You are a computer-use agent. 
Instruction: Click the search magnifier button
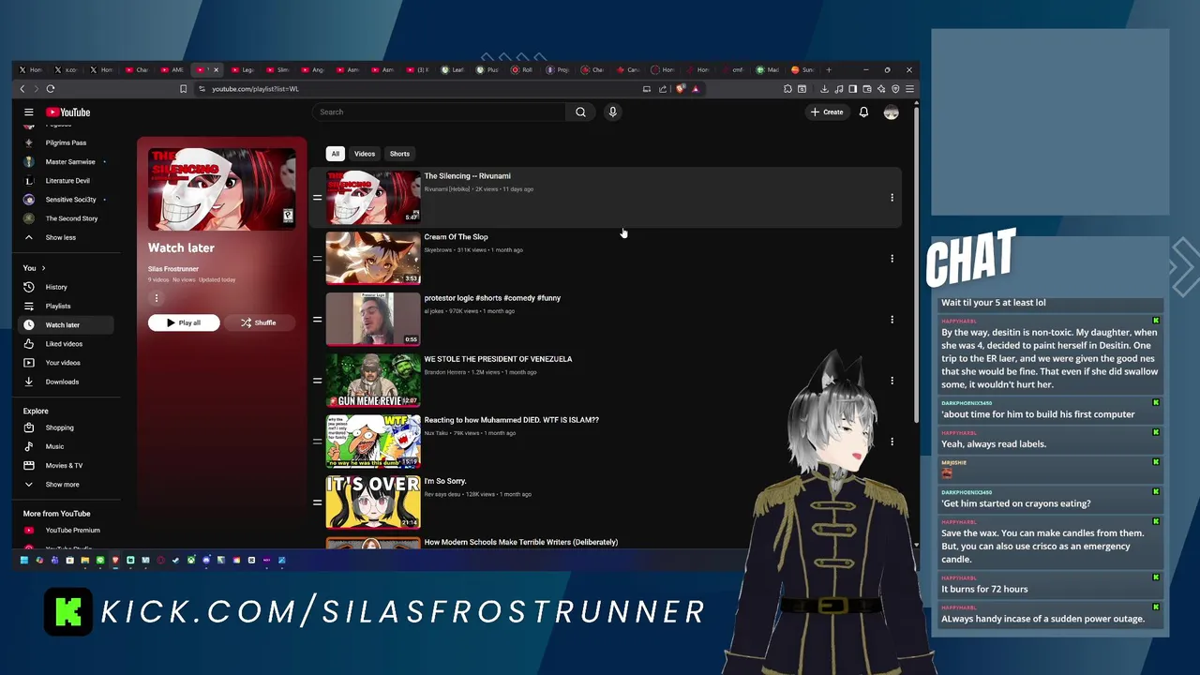[580, 112]
